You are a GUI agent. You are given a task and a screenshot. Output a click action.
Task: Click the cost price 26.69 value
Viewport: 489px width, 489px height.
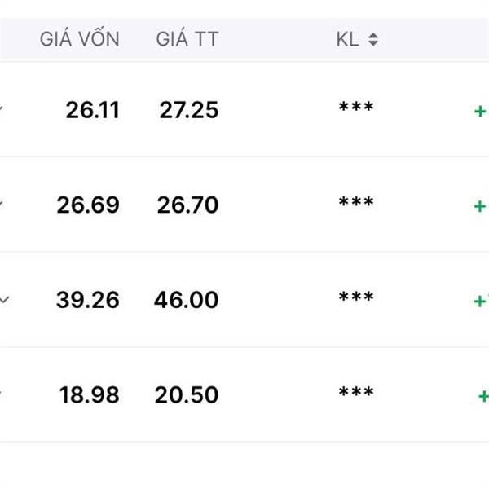[x=88, y=205]
